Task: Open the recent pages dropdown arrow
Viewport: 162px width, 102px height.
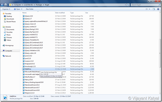Action: (x=8, y=5)
